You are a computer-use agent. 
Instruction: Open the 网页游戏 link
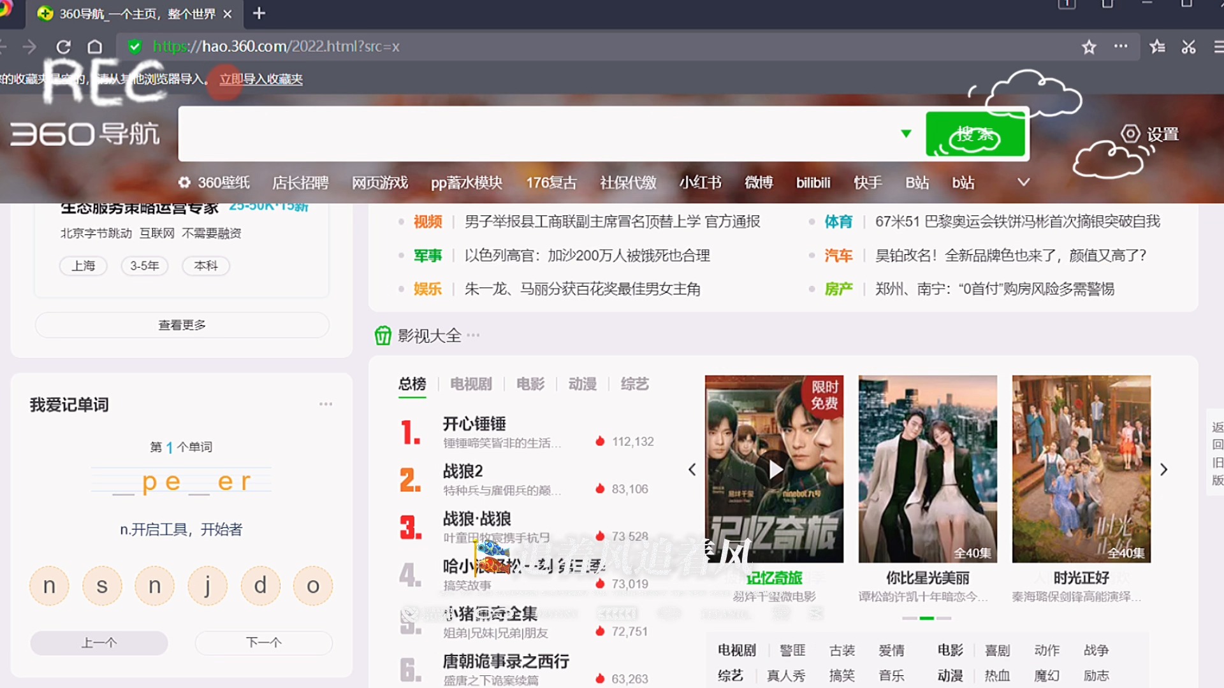[380, 183]
